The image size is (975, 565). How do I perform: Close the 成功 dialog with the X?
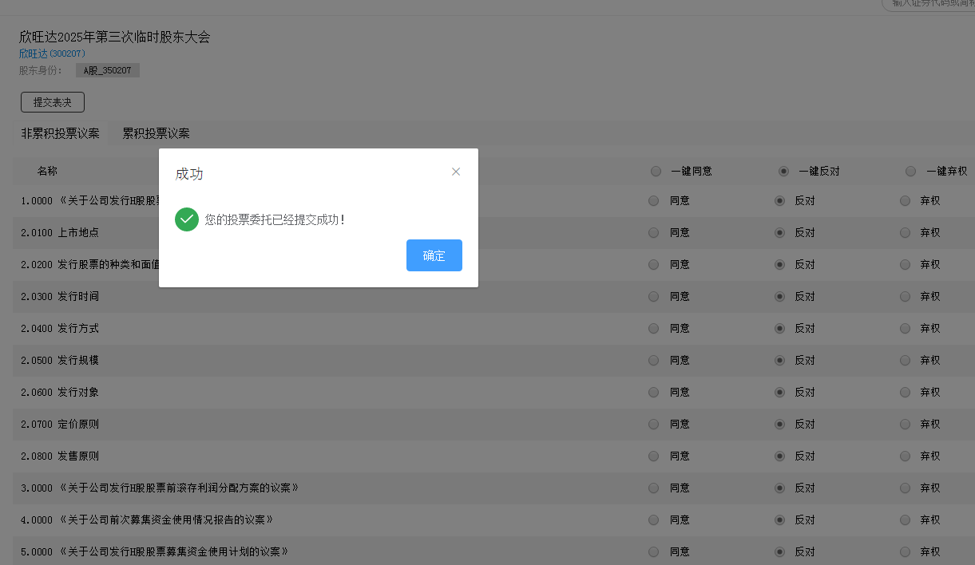tap(456, 172)
